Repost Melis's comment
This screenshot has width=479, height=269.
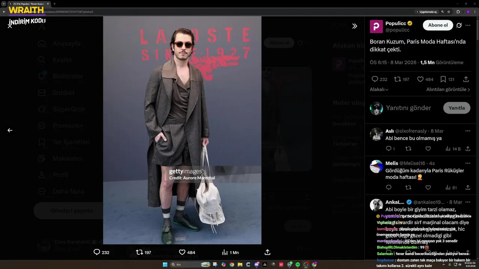[x=408, y=188]
